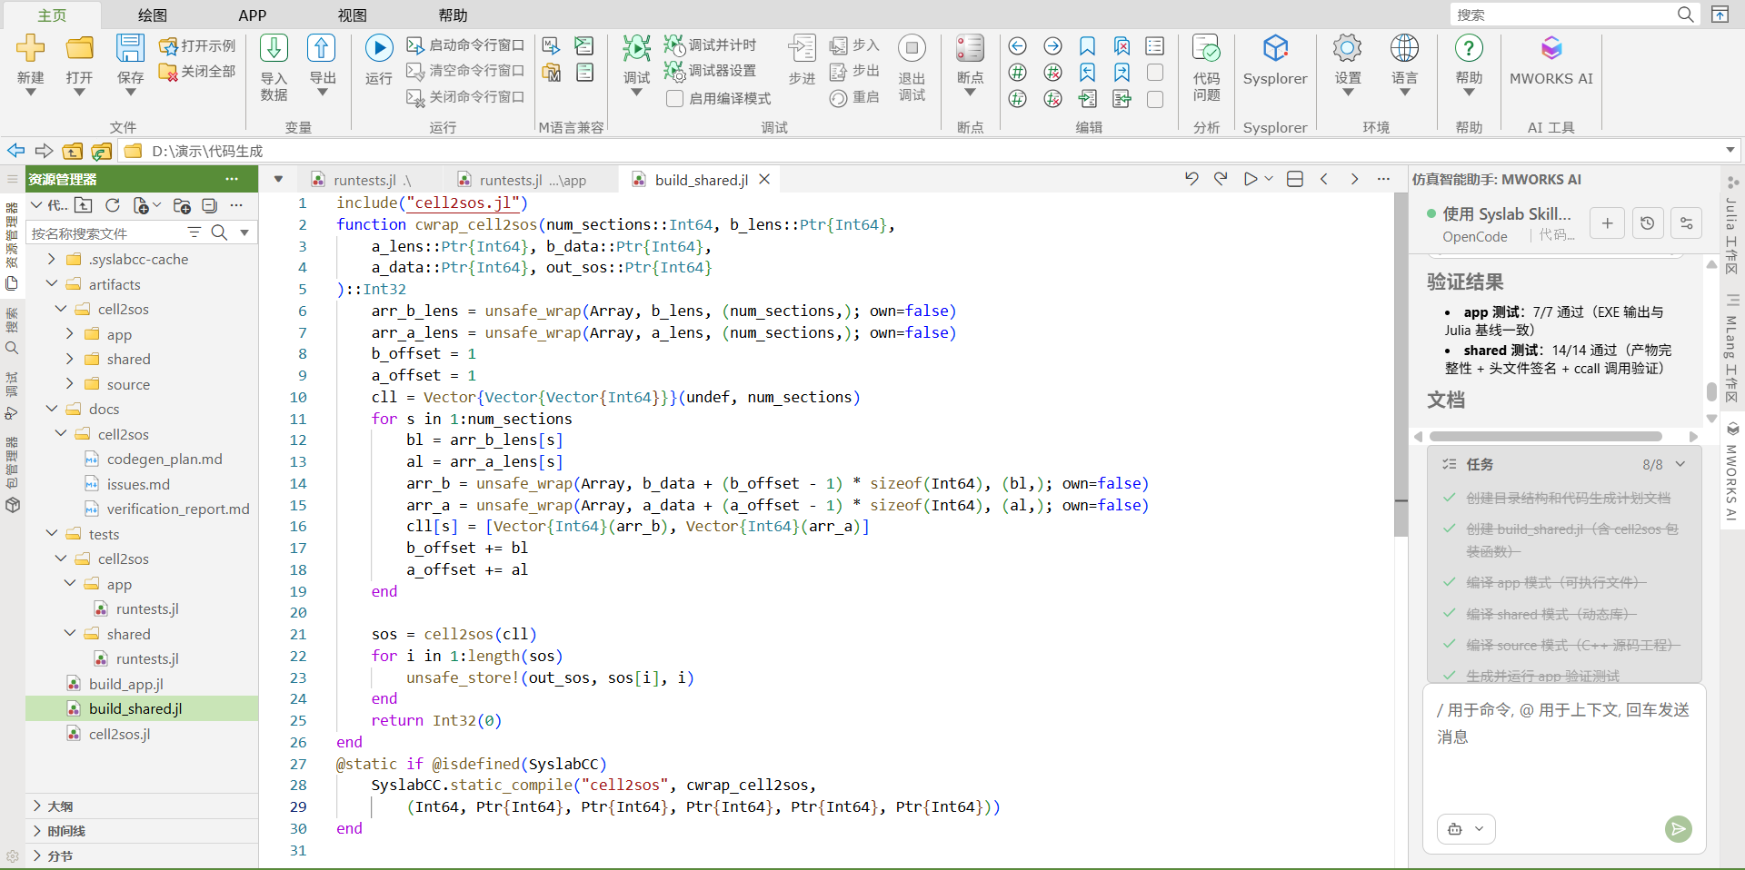Open chat history clock icon in AI panel
The width and height of the screenshot is (1745, 870).
pos(1647,222)
